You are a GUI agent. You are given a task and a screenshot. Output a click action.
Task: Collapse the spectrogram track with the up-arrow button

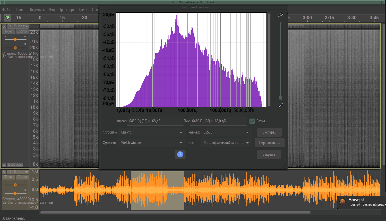pos(4,165)
